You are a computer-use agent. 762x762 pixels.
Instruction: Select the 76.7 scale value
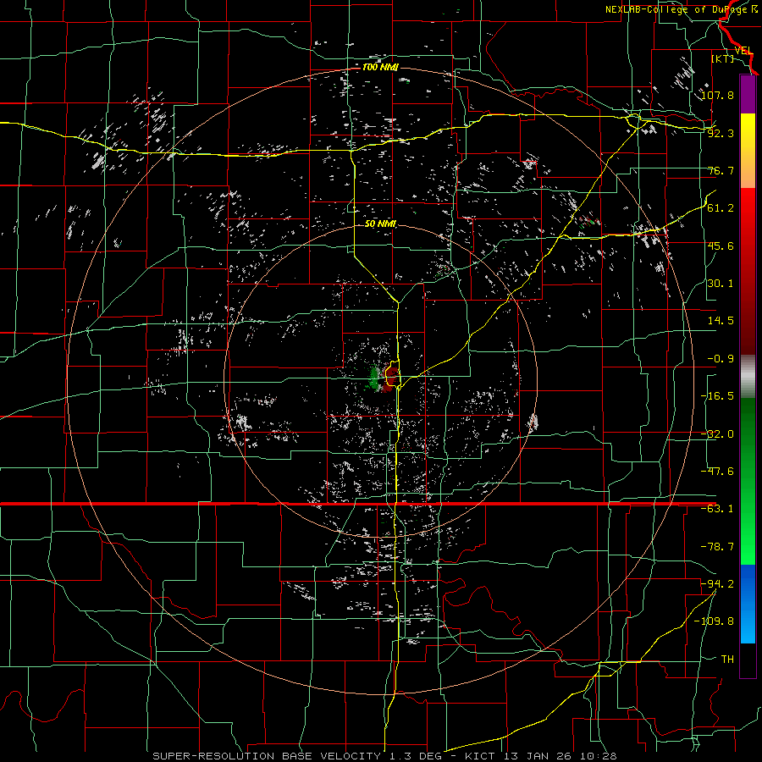[721, 170]
